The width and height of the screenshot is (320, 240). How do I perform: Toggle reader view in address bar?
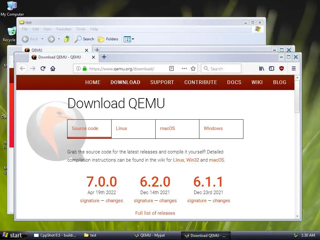[x=172, y=68]
